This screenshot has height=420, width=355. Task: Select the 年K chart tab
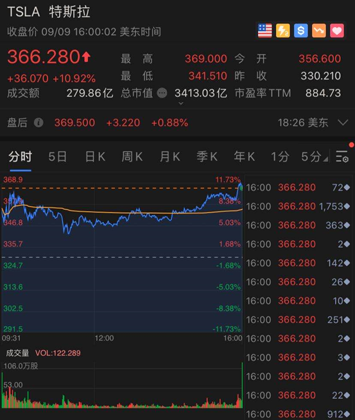[x=244, y=157]
